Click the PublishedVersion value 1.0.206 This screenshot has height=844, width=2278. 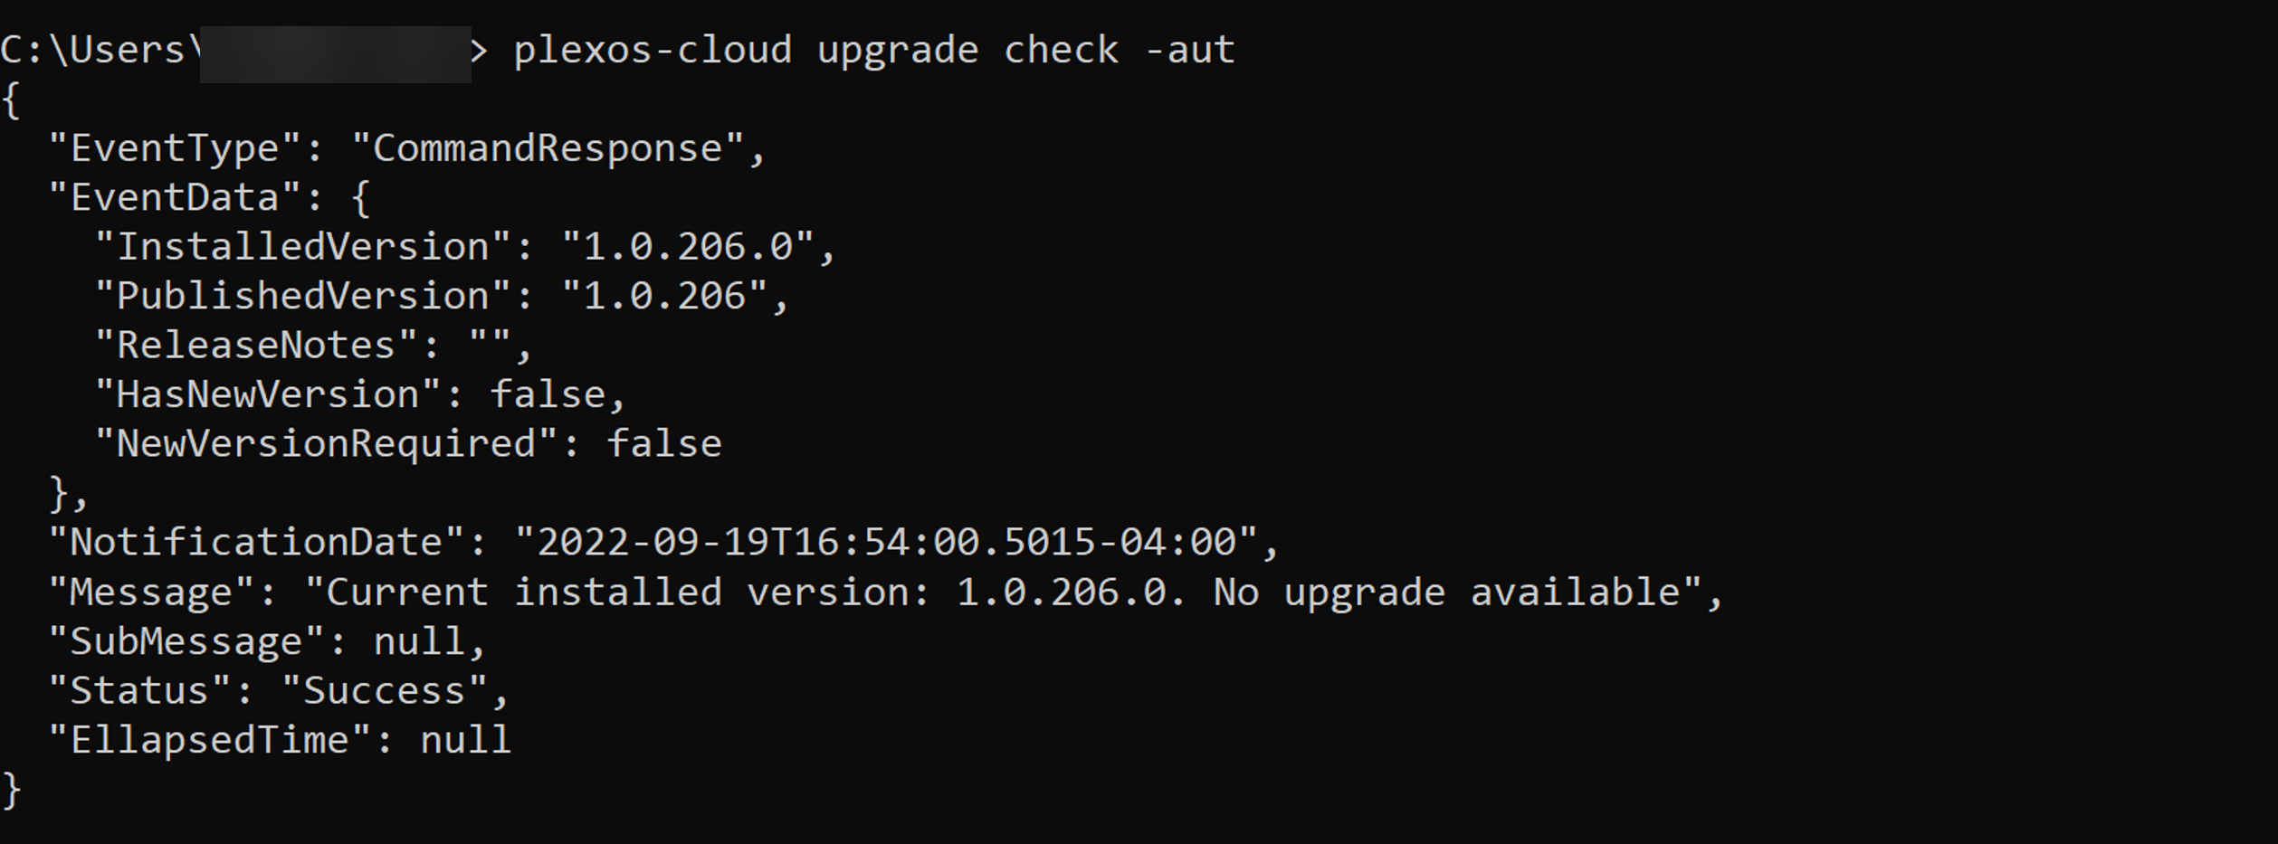664,297
